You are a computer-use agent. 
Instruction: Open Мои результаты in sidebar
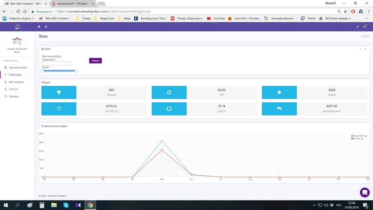pos(18,68)
